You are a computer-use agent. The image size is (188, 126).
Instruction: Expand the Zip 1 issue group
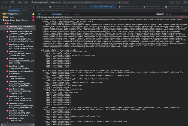pos(1,17)
